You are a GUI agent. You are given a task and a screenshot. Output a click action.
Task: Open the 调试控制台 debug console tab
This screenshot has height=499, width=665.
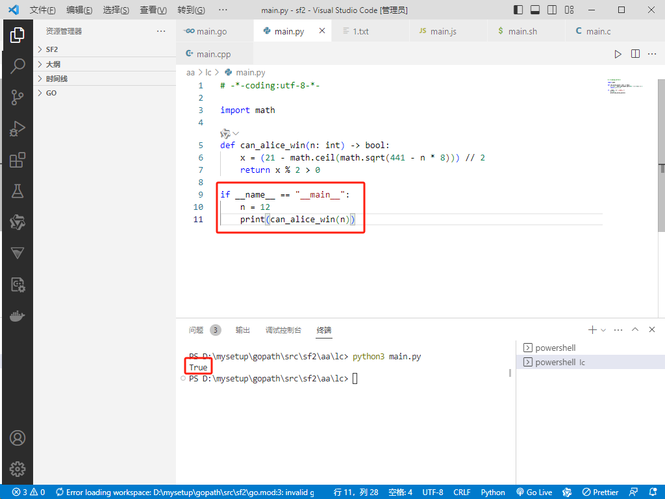(283, 330)
